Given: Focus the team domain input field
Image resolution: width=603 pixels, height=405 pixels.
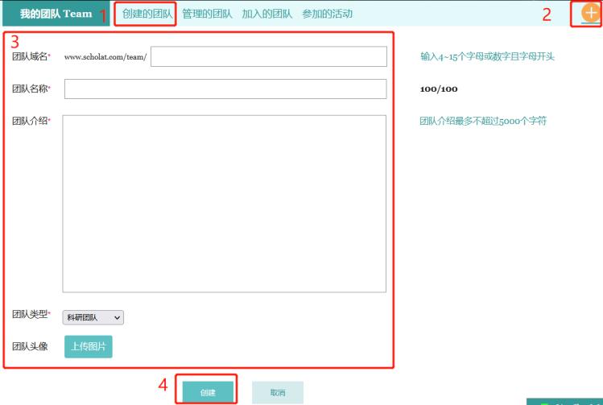Looking at the screenshot, I should point(268,57).
